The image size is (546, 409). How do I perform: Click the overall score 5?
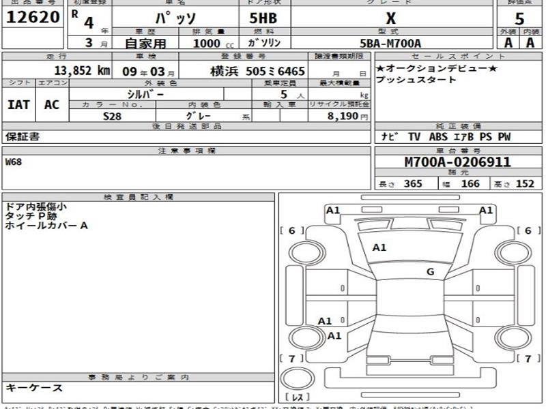(519, 19)
